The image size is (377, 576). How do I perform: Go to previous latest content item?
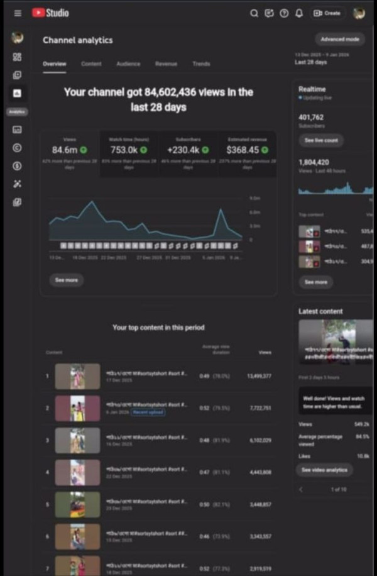pos(301,489)
